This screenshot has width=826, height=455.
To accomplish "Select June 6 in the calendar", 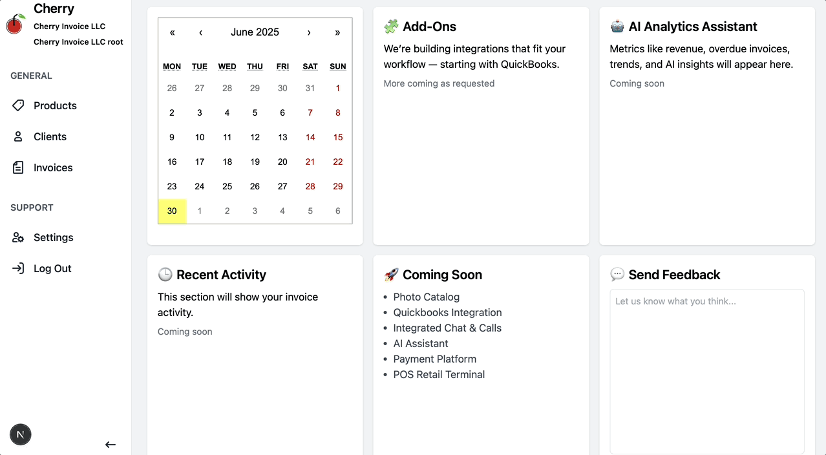I will tap(282, 112).
